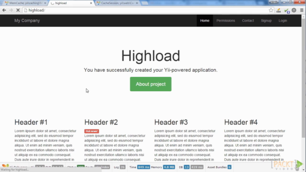
Task: Open the Asset Bundles 6 debug panel
Action: coord(219,167)
